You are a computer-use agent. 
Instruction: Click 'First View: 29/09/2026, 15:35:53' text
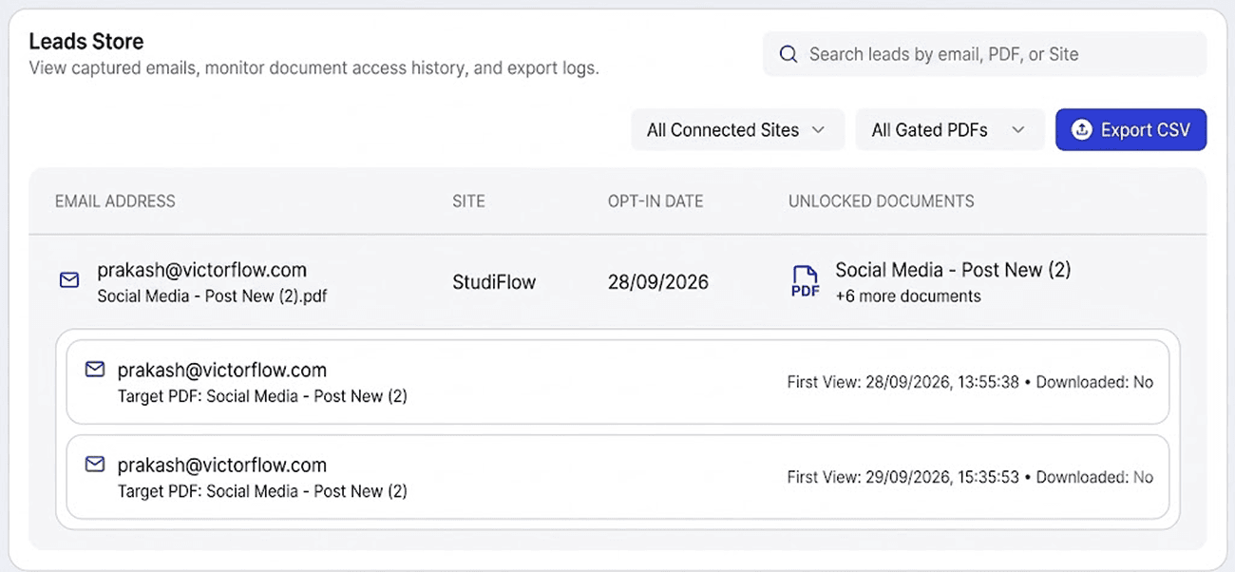[902, 477]
